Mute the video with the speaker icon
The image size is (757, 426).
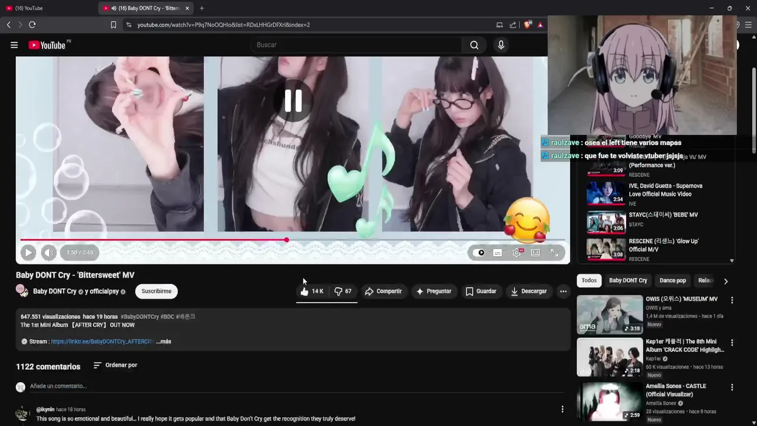(48, 253)
